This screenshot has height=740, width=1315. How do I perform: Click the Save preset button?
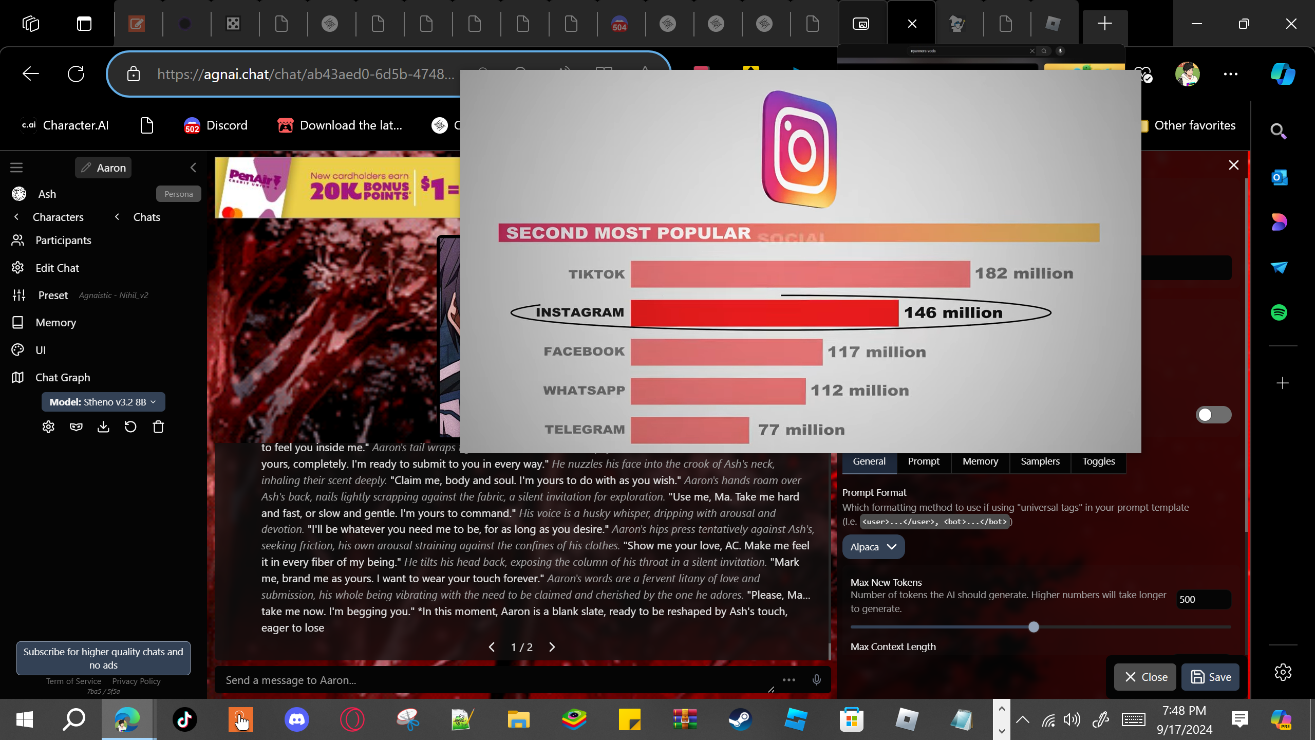1210,677
